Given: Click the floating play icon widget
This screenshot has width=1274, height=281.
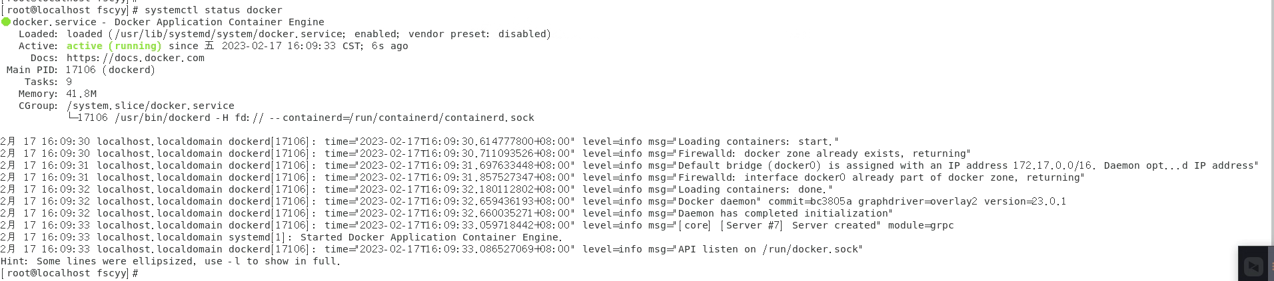Looking at the screenshot, I should pyautogui.click(x=1254, y=266).
